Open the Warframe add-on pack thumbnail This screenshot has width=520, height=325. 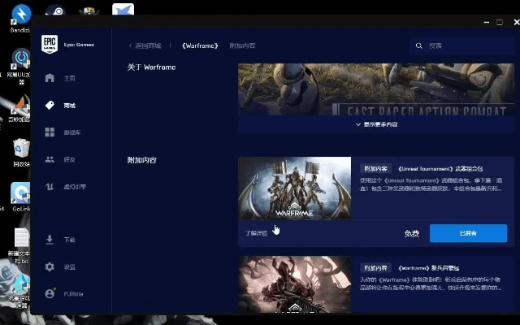295,188
